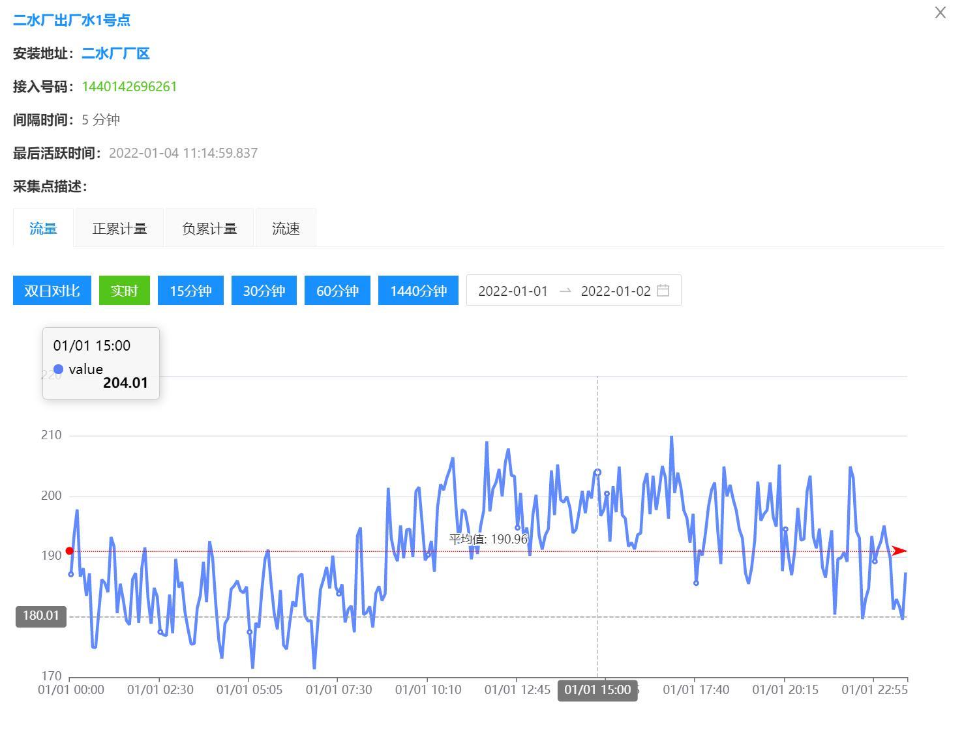Enable the 实时 realtime view
The height and width of the screenshot is (739, 964).
click(124, 291)
